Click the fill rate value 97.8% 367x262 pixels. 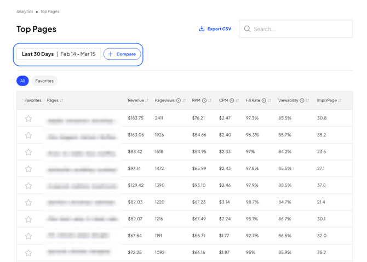click(253, 168)
